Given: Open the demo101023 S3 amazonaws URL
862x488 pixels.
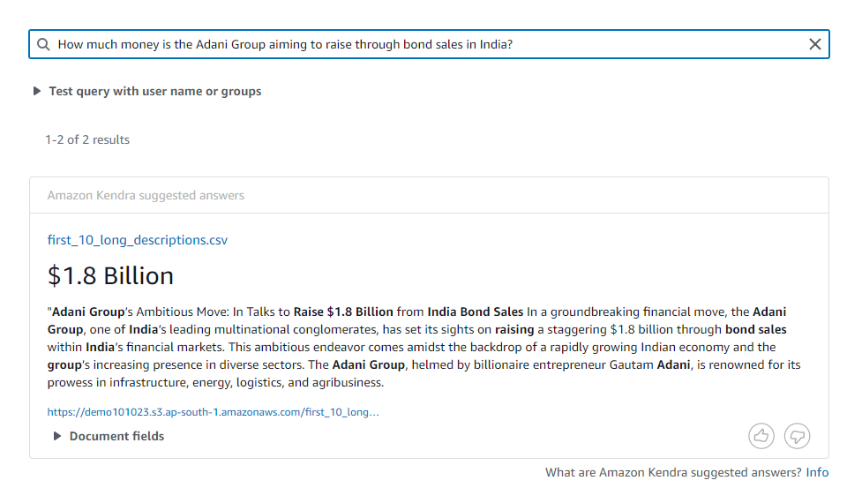Looking at the screenshot, I should [214, 411].
